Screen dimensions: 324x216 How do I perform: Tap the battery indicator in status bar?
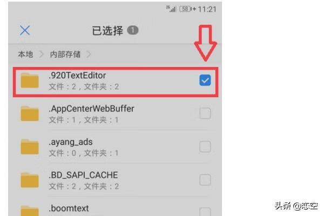(185, 9)
